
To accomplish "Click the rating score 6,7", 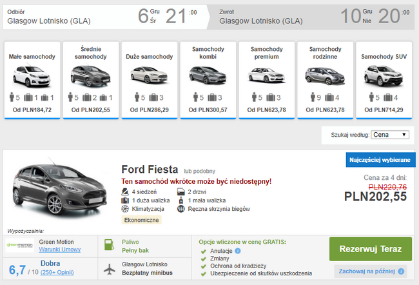I will pos(17,270).
